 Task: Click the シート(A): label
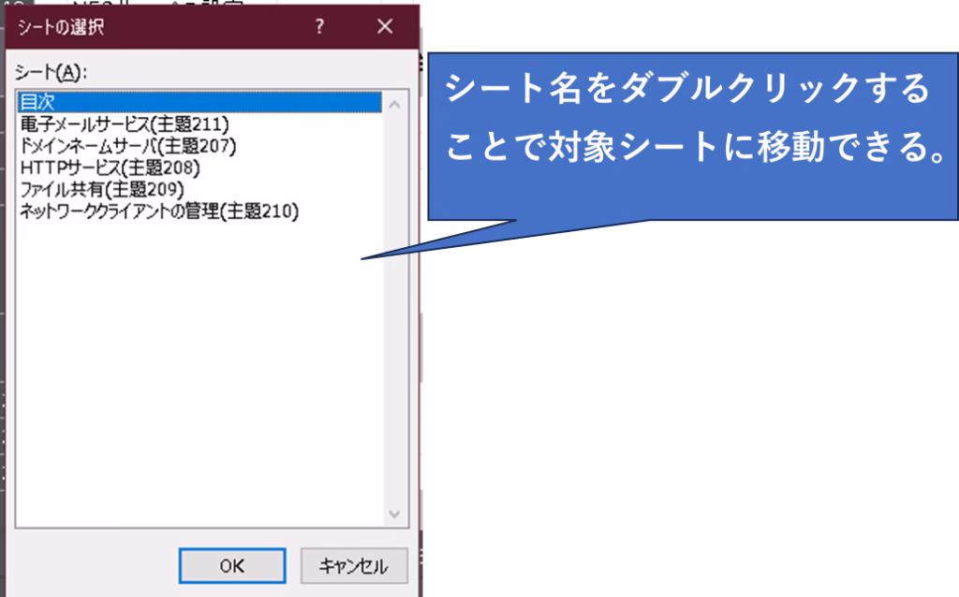pyautogui.click(x=45, y=72)
